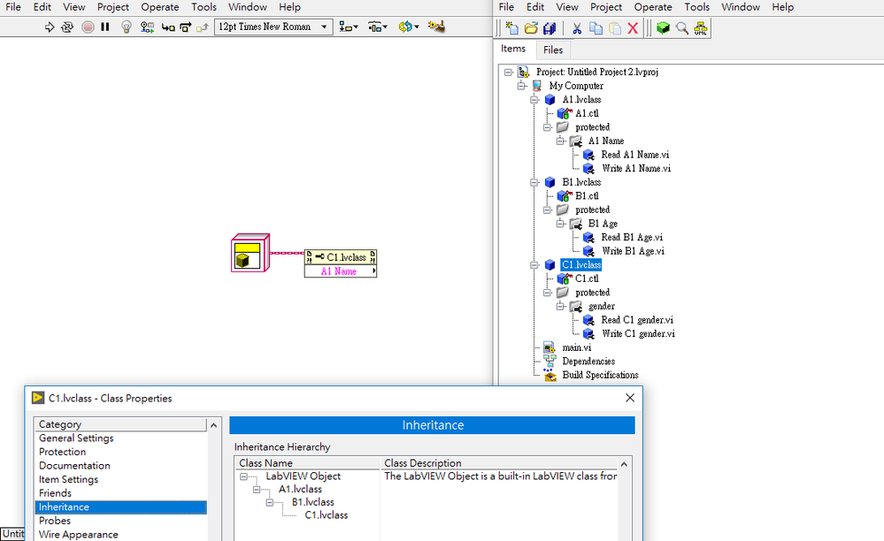This screenshot has width=884, height=541.
Task: Click the green cube icon in project toolbar
Action: point(663,28)
